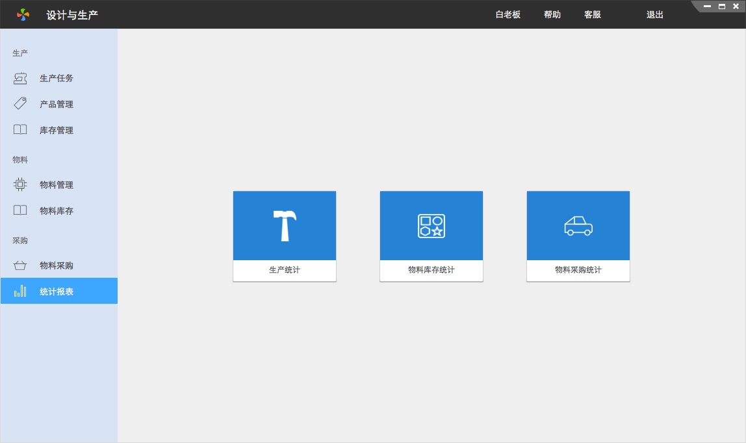Open the car tile for purchase statistics

[578, 226]
